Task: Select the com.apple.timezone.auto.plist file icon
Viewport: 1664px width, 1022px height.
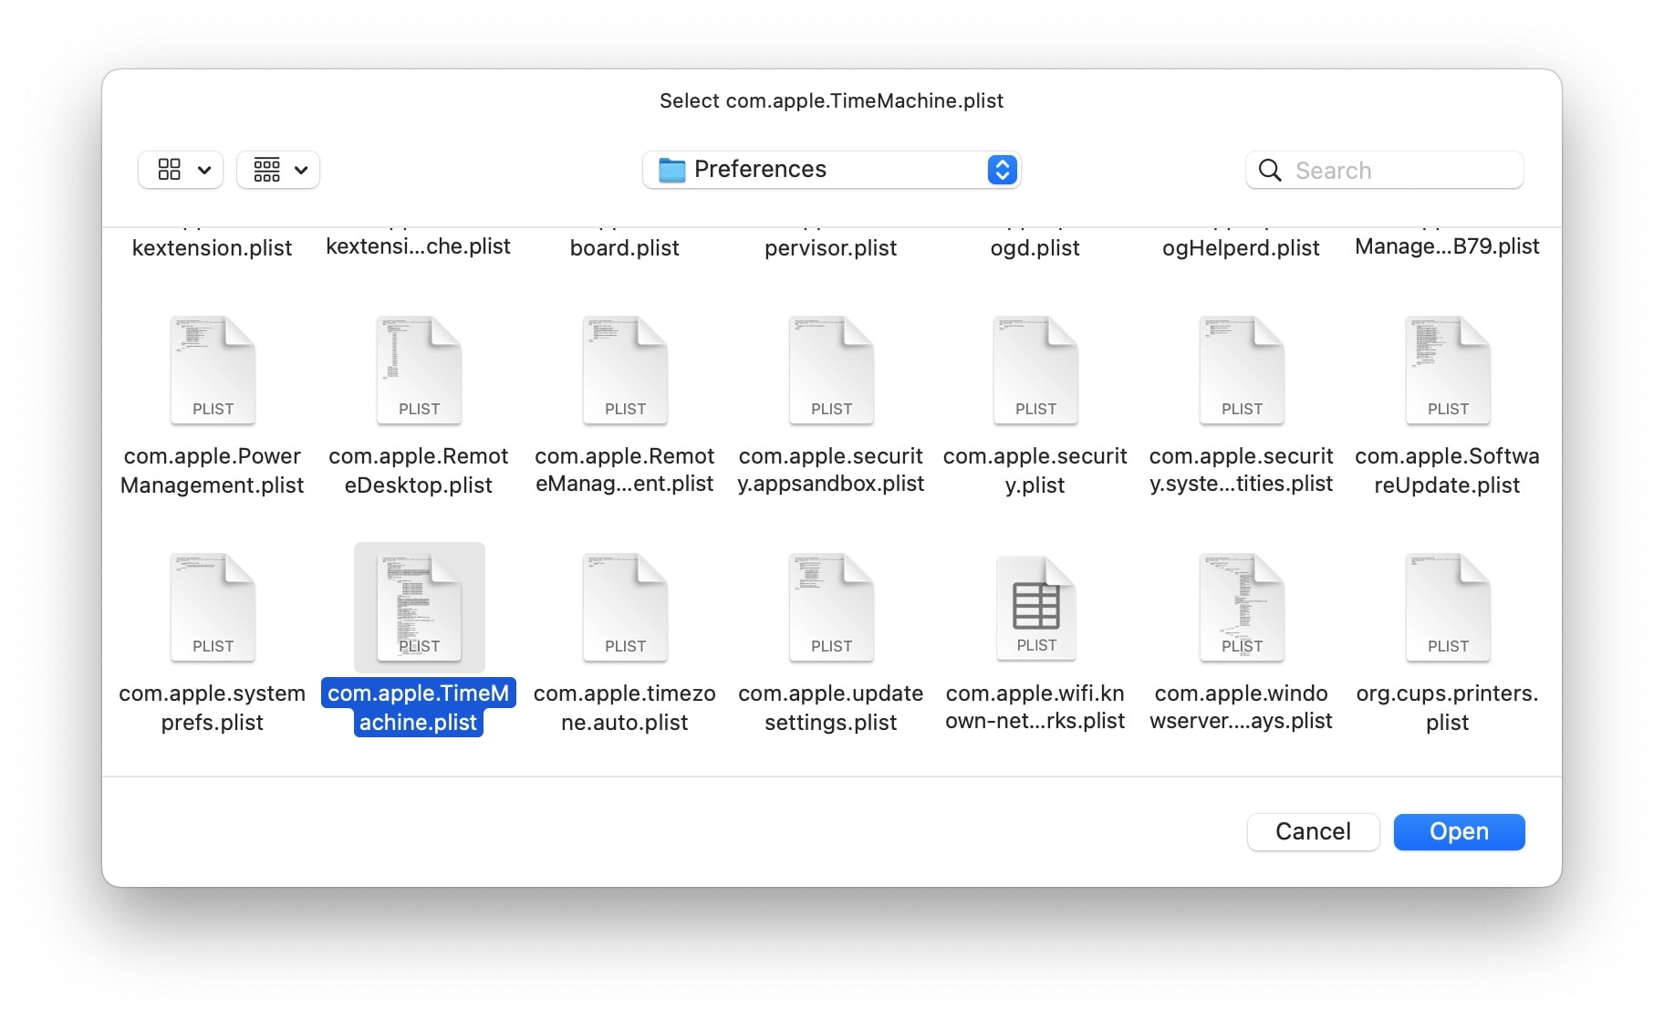Action: pos(625,608)
